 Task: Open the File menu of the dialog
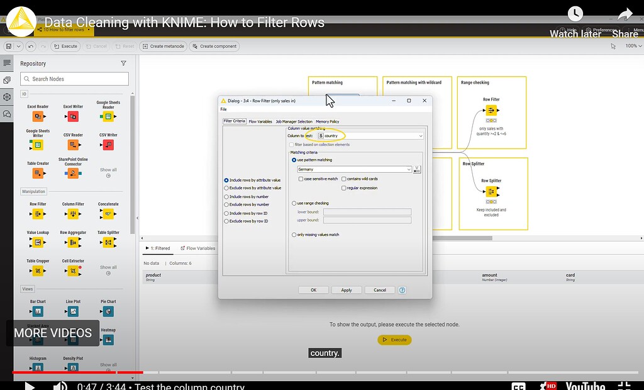click(223, 109)
